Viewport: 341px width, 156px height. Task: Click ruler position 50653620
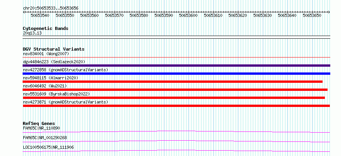point(238,15)
